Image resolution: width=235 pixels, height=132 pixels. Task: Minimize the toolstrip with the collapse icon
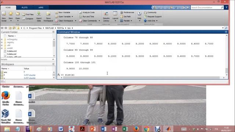[226, 7]
